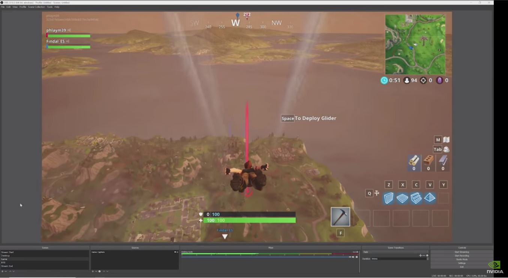Click Start Recording button
Viewport: 508px width, 278px height.
click(x=462, y=256)
